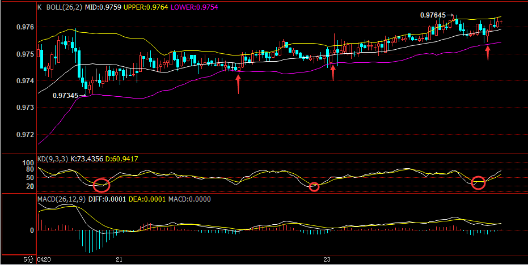Select the DEA:0.0001 value

(147, 199)
